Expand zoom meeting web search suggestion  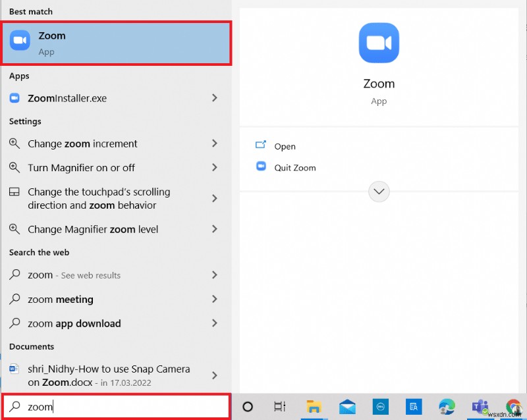(214, 300)
